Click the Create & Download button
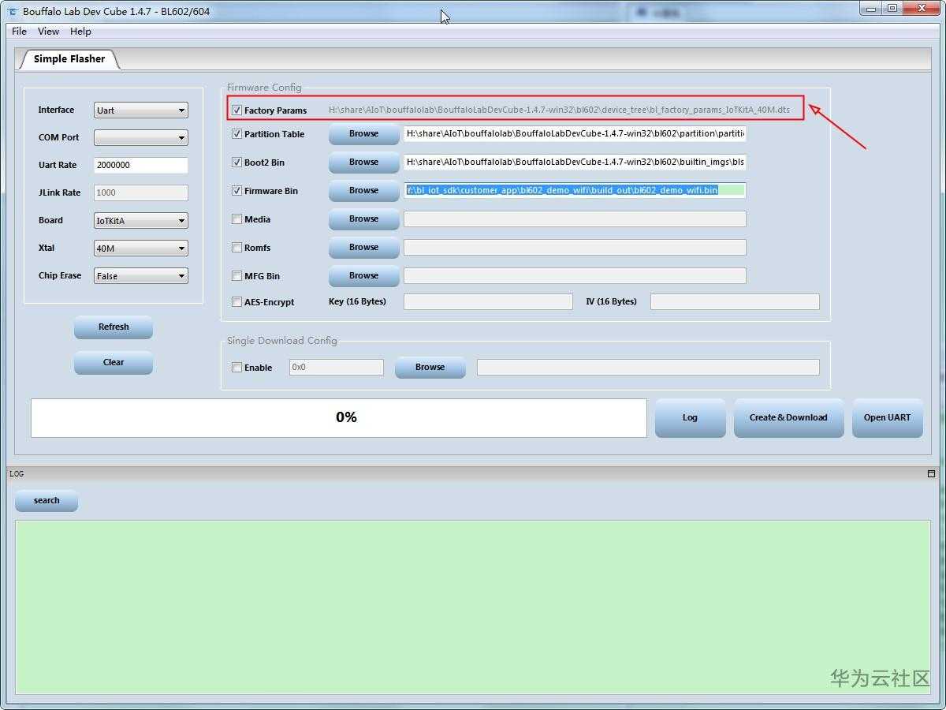 tap(788, 418)
